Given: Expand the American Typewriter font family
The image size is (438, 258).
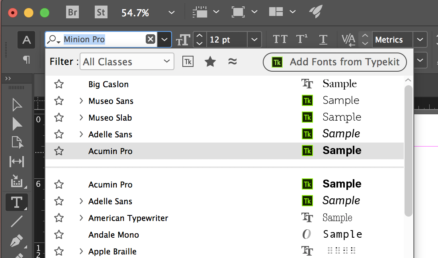Looking at the screenshot, I should 81,218.
